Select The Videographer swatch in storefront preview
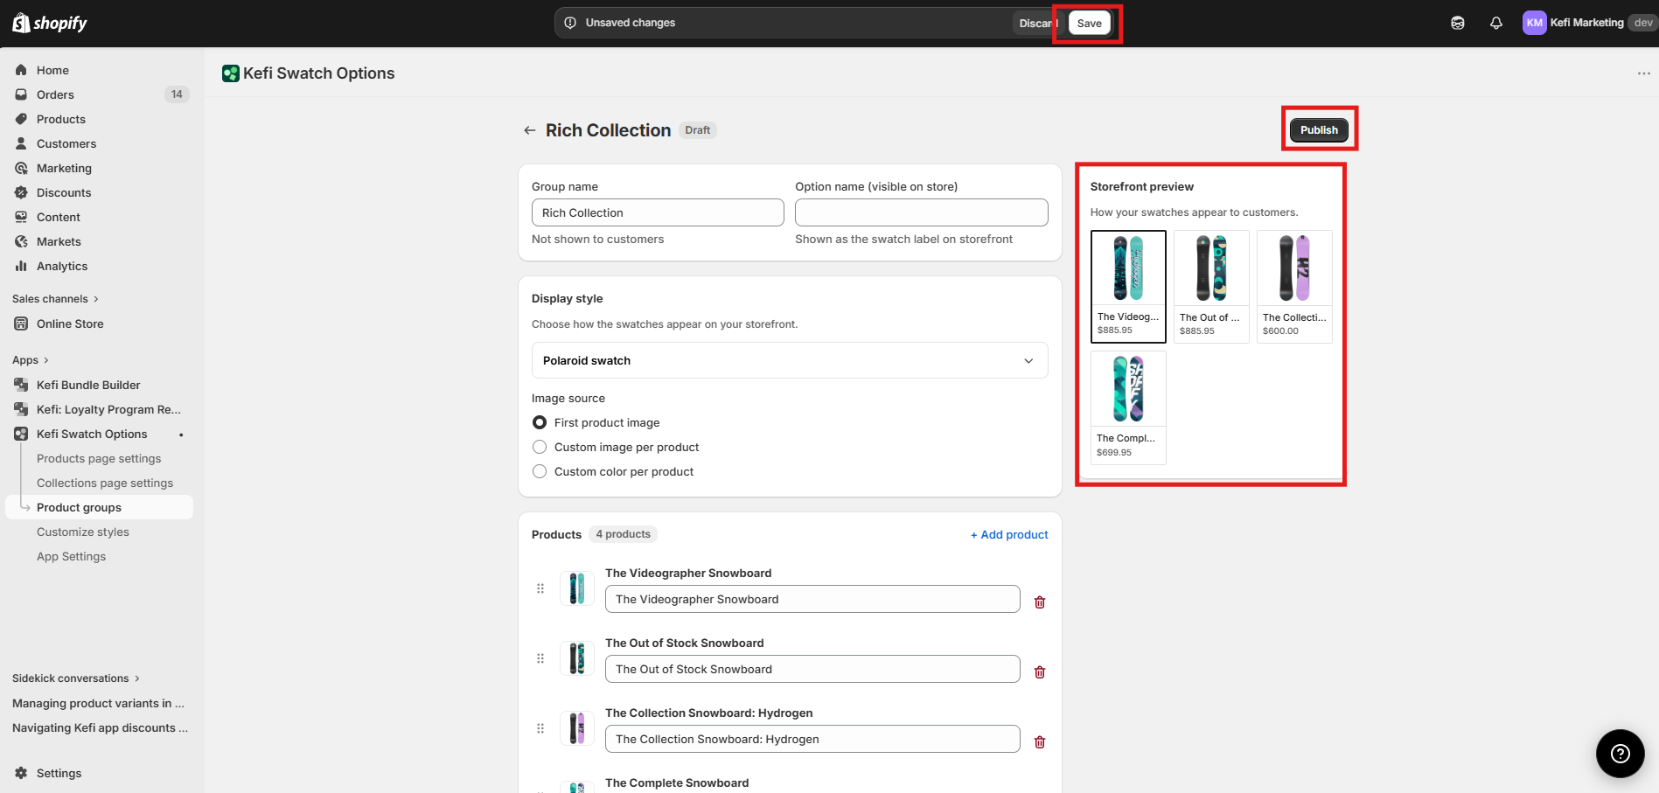 1128,287
